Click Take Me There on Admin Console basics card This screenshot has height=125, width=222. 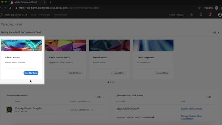pos(75,73)
